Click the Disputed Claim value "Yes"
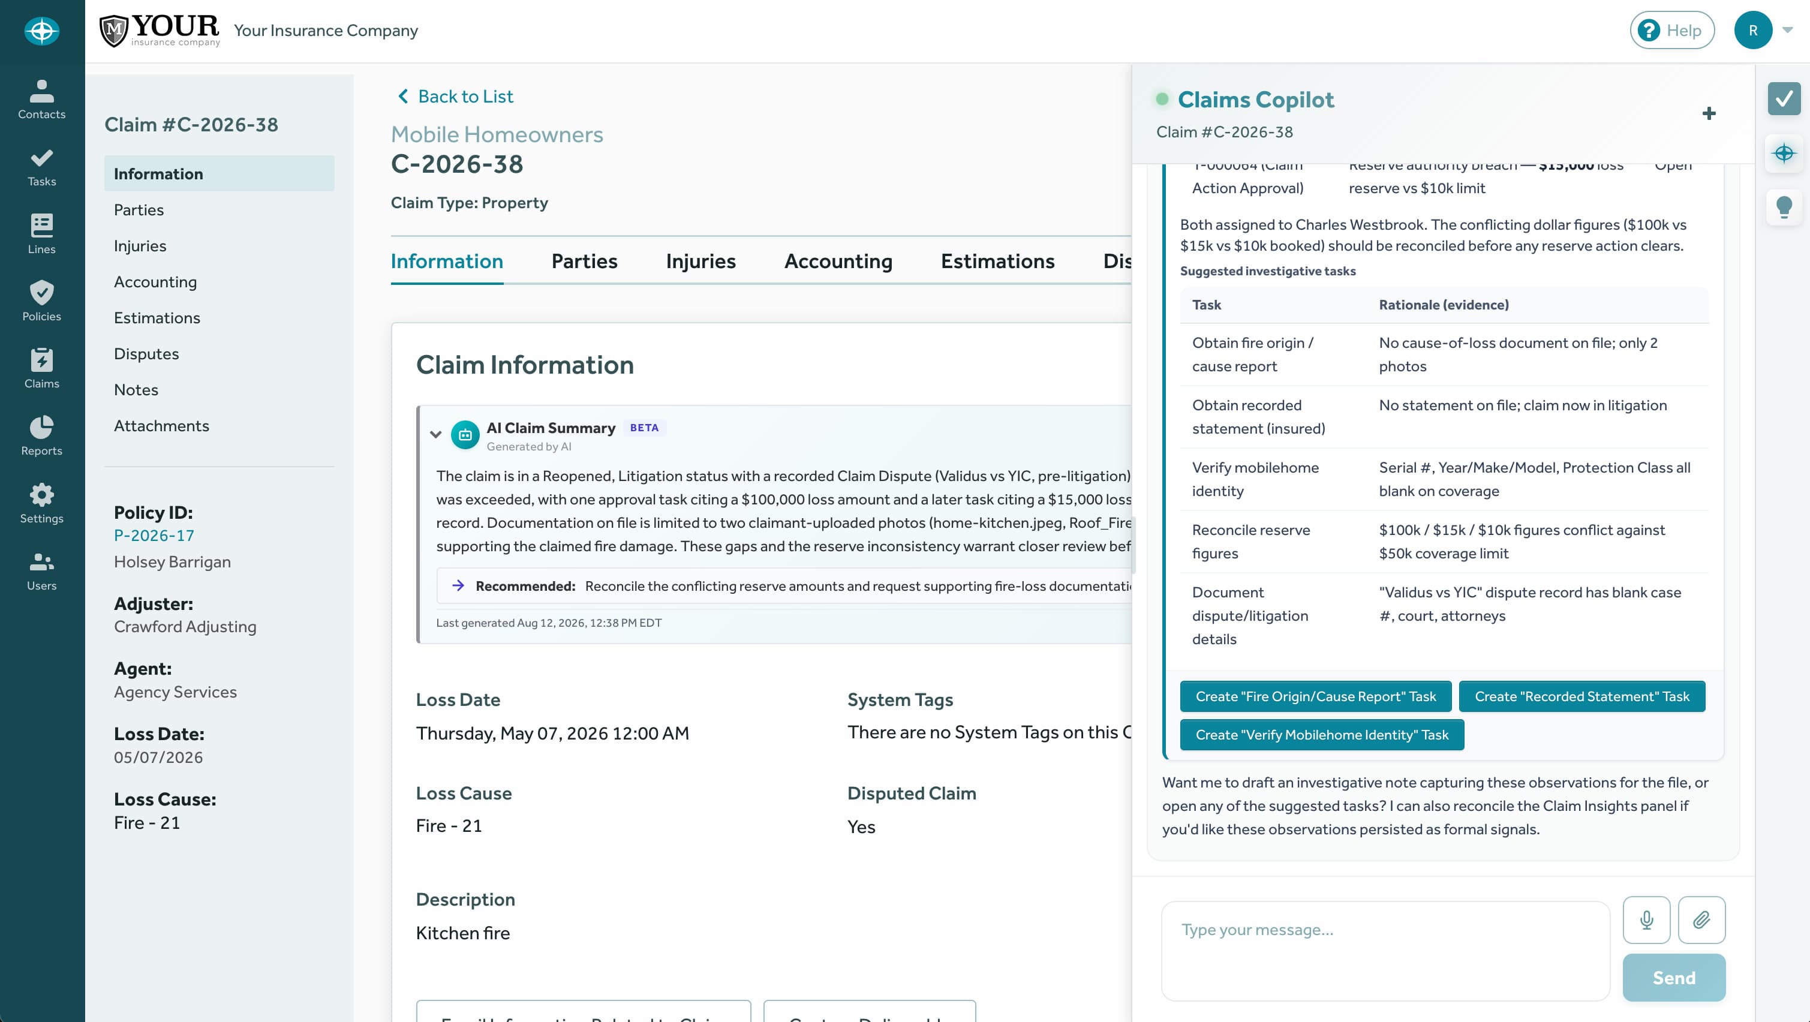Screen dimensions: 1810x1022 pyautogui.click(x=861, y=826)
